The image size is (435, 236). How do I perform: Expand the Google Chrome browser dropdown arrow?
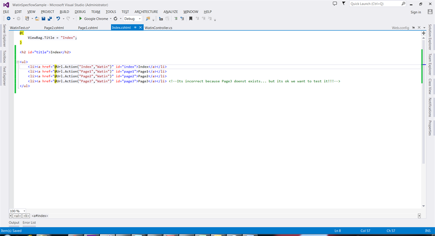110,19
